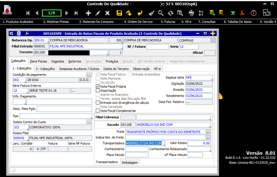
Task: Click ellipsis button beside Rateio Centro de Custo
Action: (89, 122)
